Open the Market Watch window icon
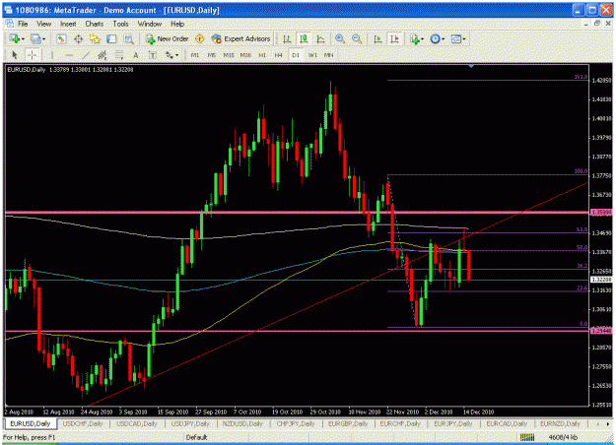Image resolution: width=616 pixels, height=445 pixels. point(61,38)
